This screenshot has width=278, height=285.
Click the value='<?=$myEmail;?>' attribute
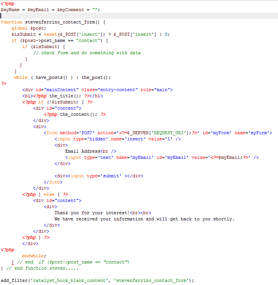221,158
